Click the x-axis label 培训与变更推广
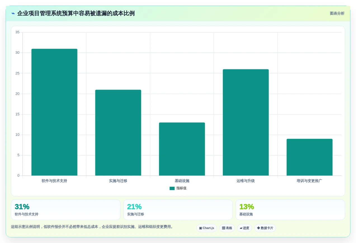Screen dimensions: 356x243 309,181
